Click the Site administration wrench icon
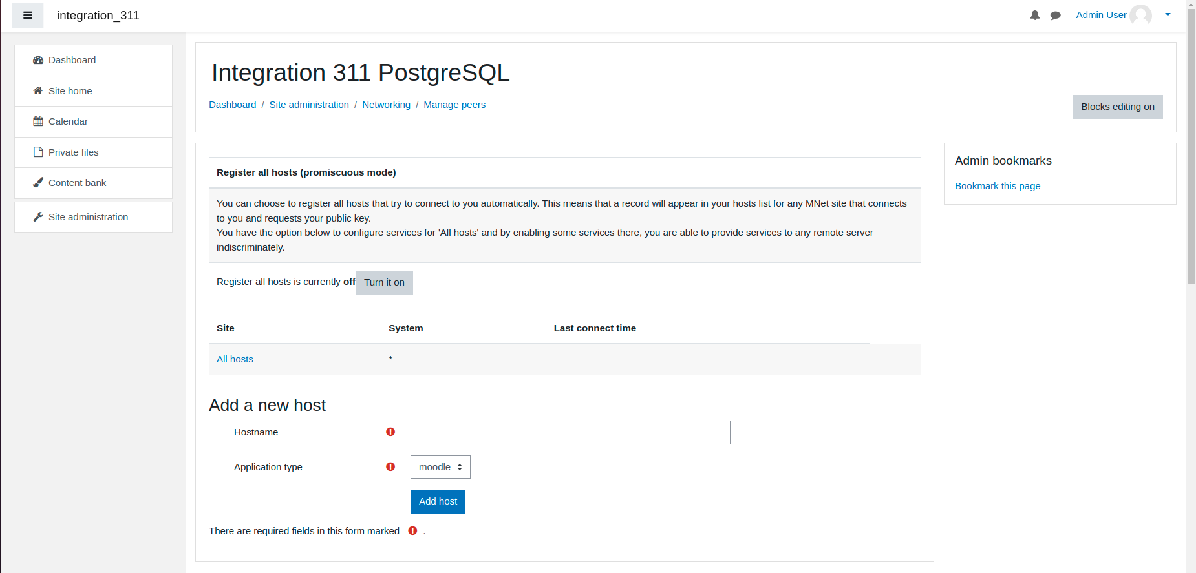1196x573 pixels. click(x=38, y=217)
